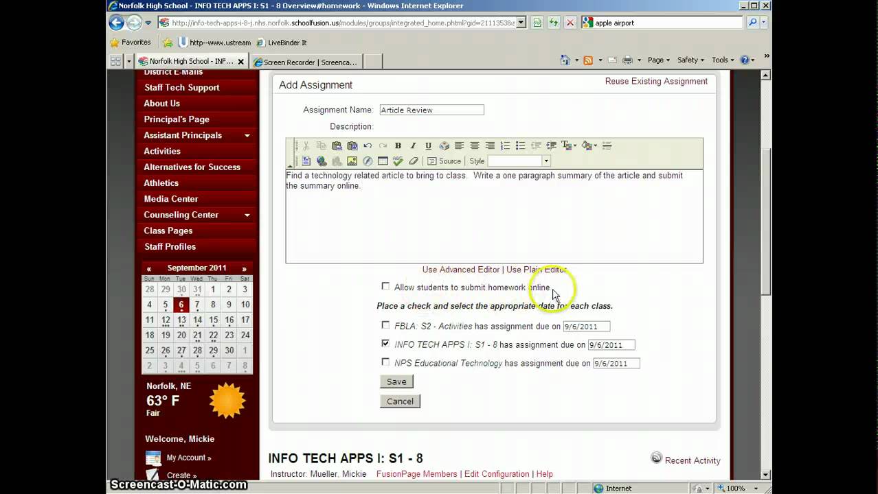Click the Edit Configuration link
Viewport: 878px width, 494px height.
point(497,474)
